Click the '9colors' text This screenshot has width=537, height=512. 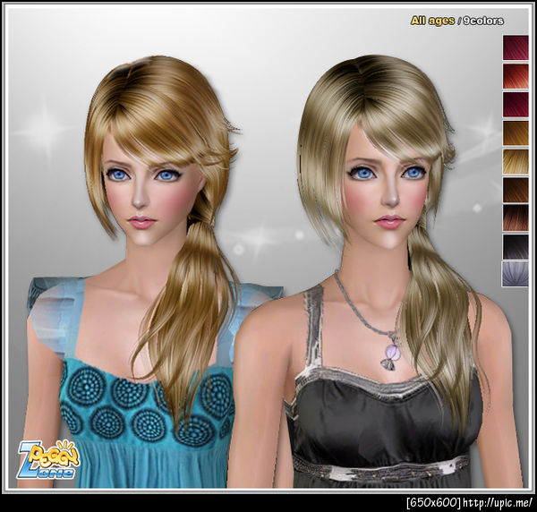483,21
